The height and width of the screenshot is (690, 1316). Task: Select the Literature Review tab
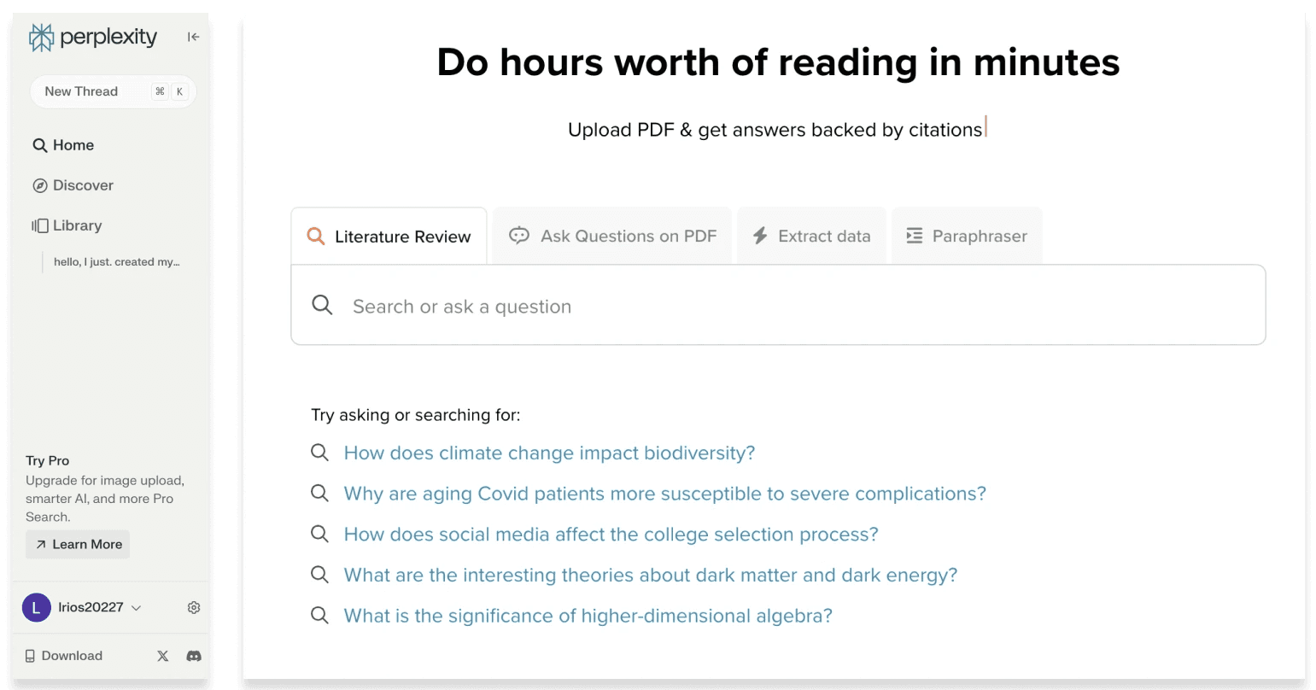coord(389,237)
